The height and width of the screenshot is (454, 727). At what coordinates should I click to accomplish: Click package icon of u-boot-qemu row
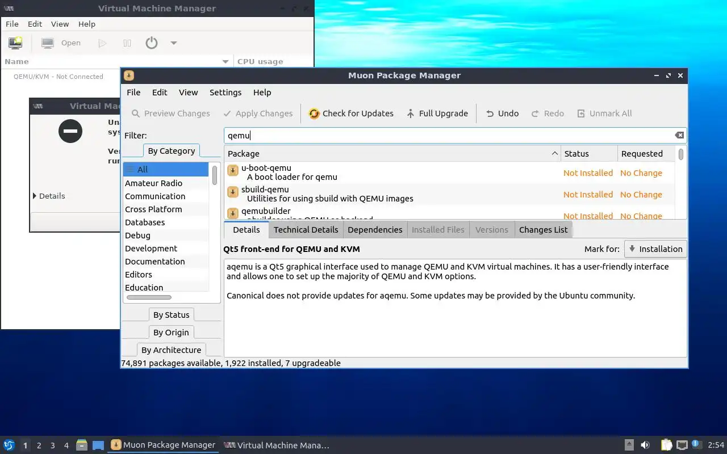pos(232,170)
